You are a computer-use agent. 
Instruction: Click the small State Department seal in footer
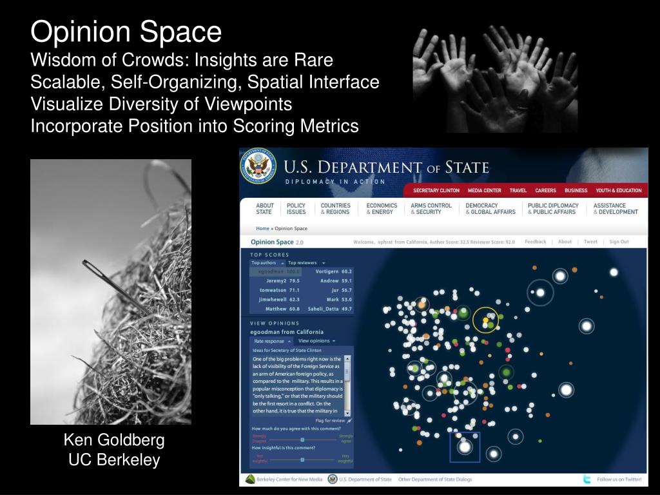333,479
